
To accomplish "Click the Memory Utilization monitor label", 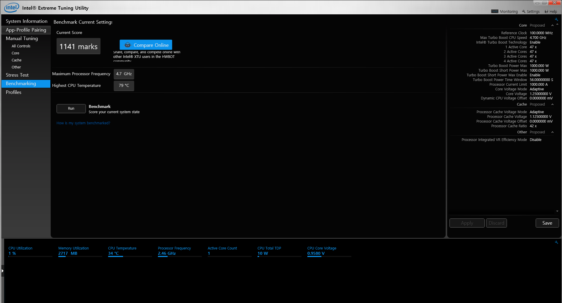I will pos(74,248).
